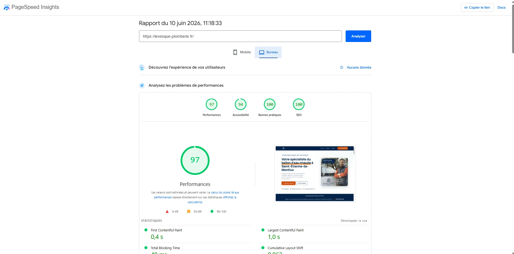Click the green circle 90–100 legend marker
514x254 pixels.
click(212, 211)
